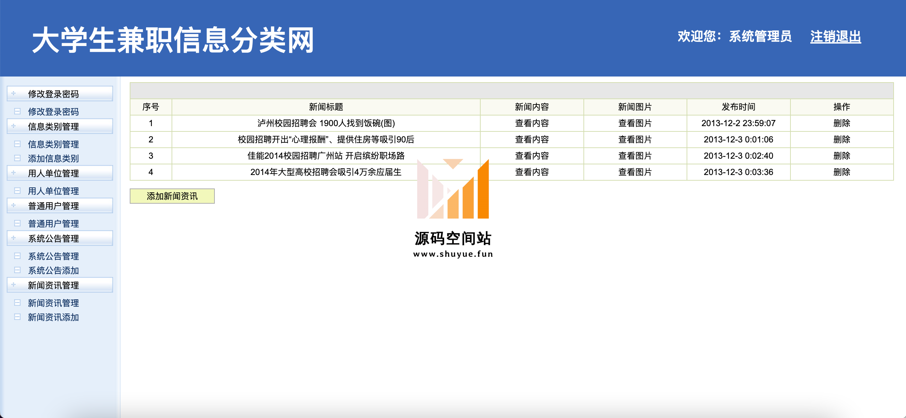
Task: Open the 信息类别管理 submenu link
Action: click(54, 144)
